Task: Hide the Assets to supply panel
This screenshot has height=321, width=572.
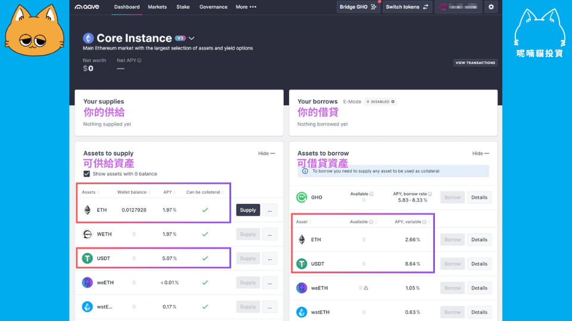Action: [x=266, y=153]
